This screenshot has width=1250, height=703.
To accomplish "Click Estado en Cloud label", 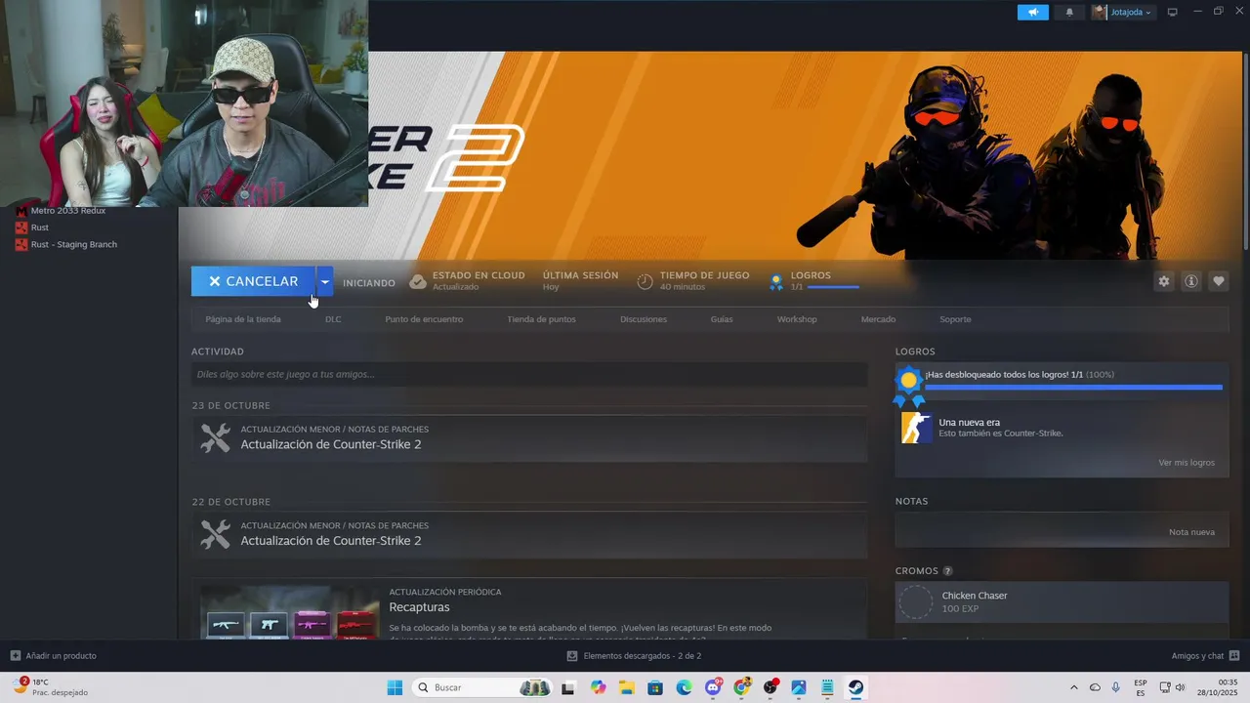I will coord(479,275).
